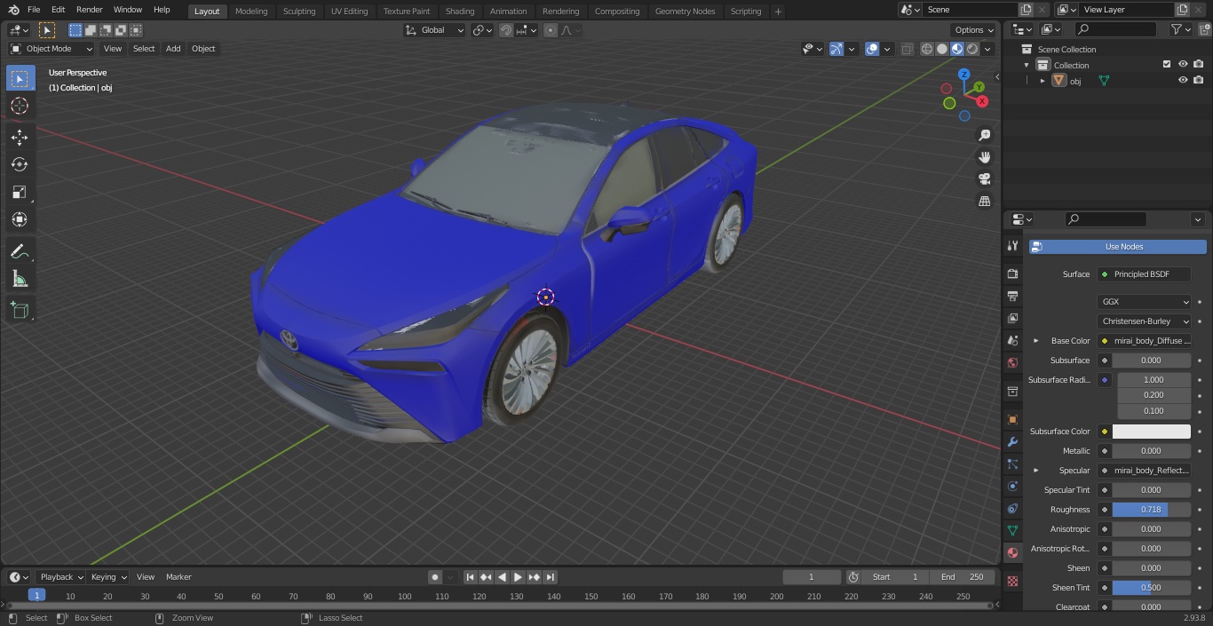Open the Playback dropdown in the timeline
The height and width of the screenshot is (626, 1213).
(x=60, y=577)
